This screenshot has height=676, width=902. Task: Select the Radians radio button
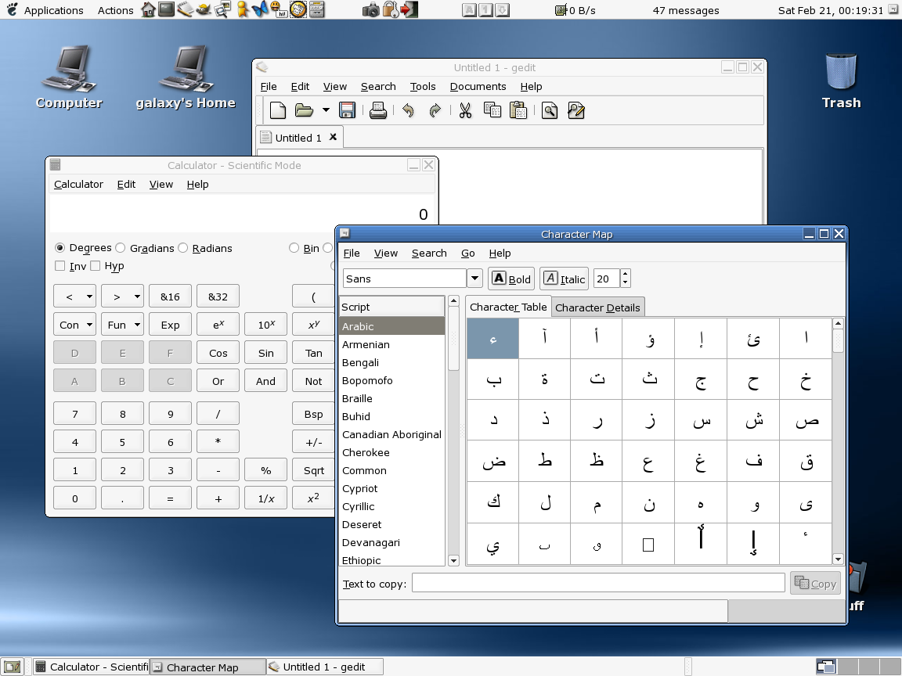pos(183,248)
